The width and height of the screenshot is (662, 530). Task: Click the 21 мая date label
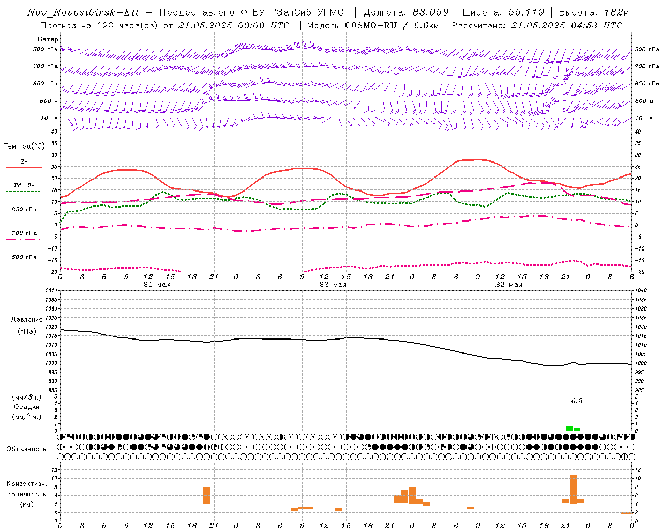click(157, 285)
